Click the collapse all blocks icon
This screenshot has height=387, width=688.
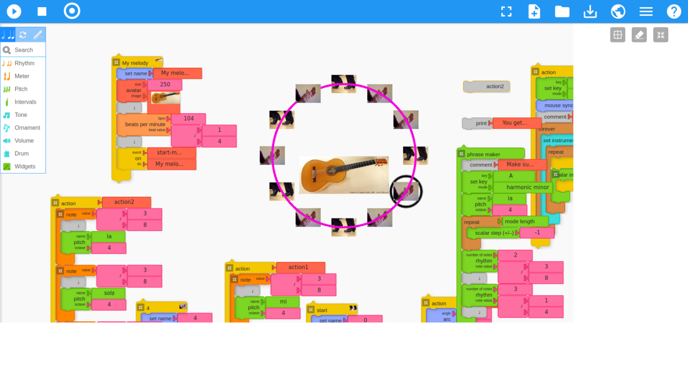point(660,34)
